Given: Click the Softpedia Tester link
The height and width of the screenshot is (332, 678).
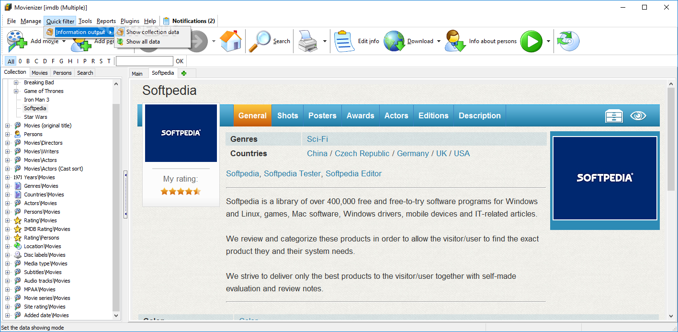Looking at the screenshot, I should (292, 173).
